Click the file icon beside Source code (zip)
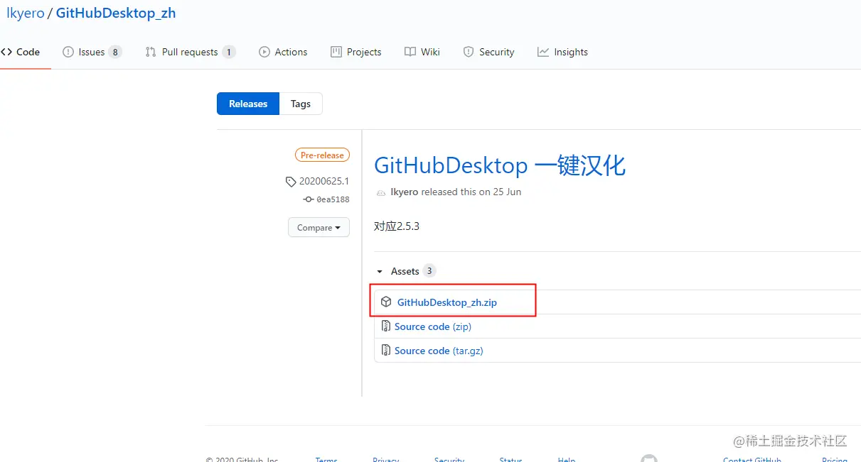 click(x=386, y=326)
